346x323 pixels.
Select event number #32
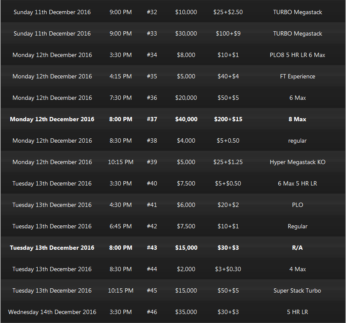[x=152, y=12]
